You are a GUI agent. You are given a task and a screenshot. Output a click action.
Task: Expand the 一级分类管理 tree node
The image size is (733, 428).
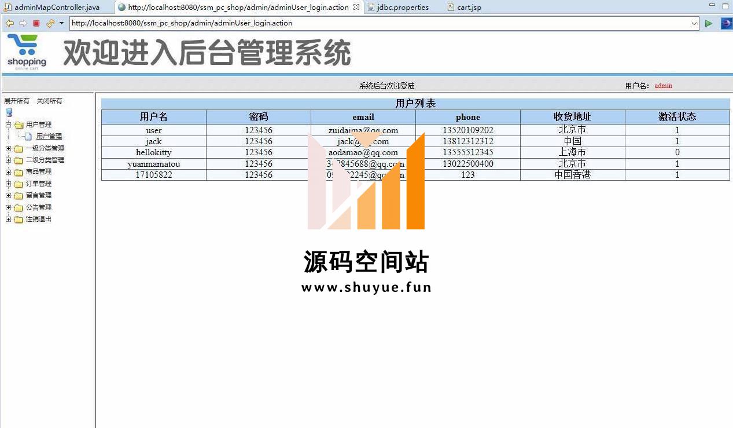click(x=9, y=148)
